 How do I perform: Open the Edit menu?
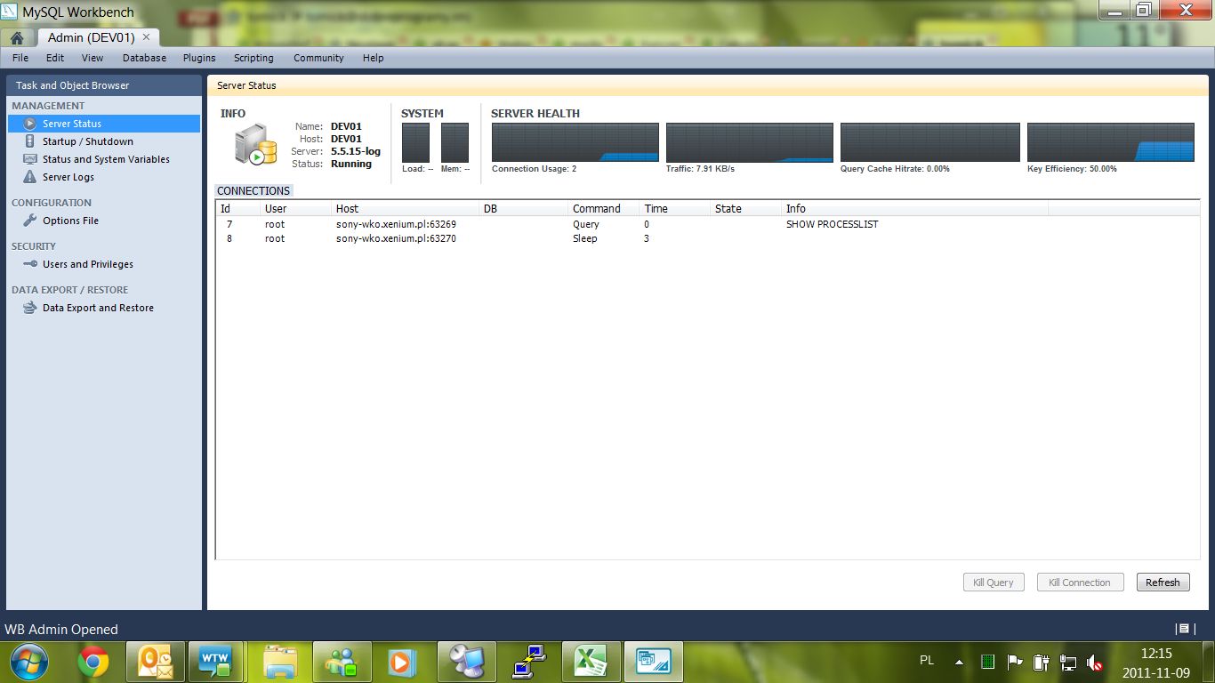pyautogui.click(x=55, y=58)
